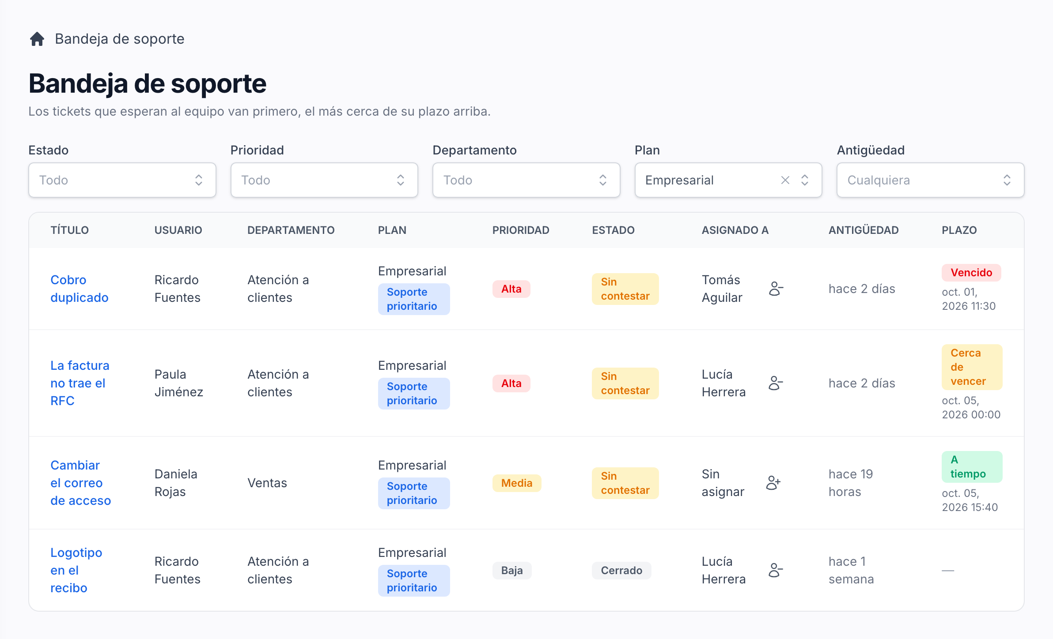This screenshot has height=639, width=1053.
Task: Expand the Departamento filter dropdown
Action: tap(526, 180)
